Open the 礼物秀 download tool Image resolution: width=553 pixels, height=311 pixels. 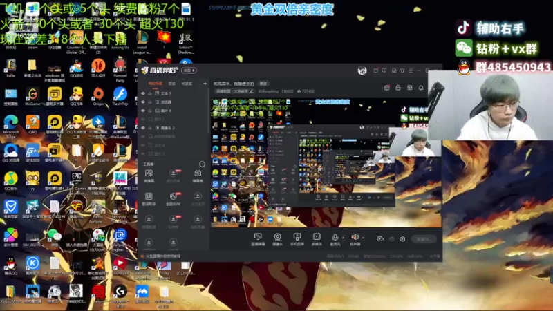pos(174,222)
